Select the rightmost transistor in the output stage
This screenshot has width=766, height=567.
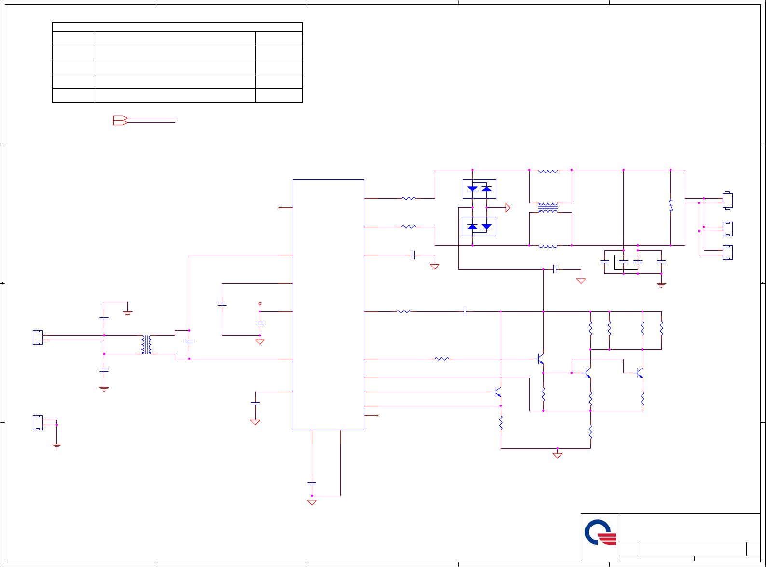point(640,373)
